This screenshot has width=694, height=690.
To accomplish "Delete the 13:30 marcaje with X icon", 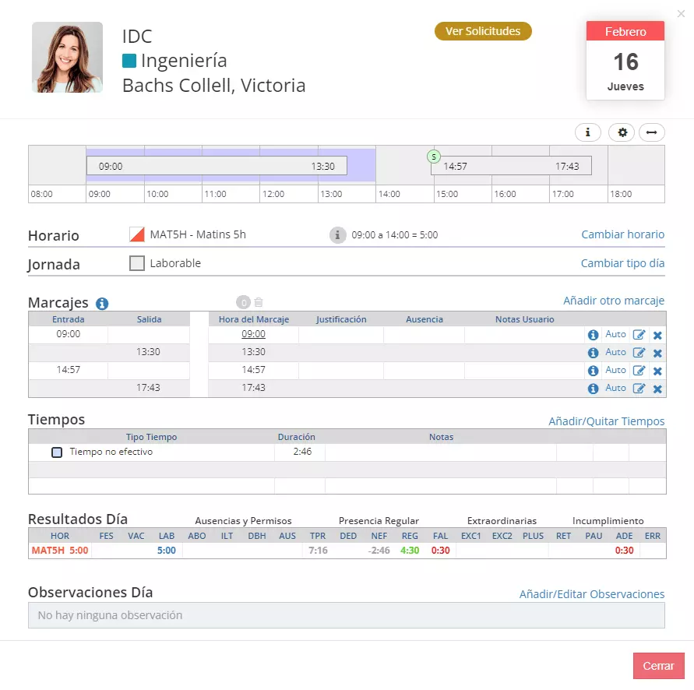I will pyautogui.click(x=657, y=354).
